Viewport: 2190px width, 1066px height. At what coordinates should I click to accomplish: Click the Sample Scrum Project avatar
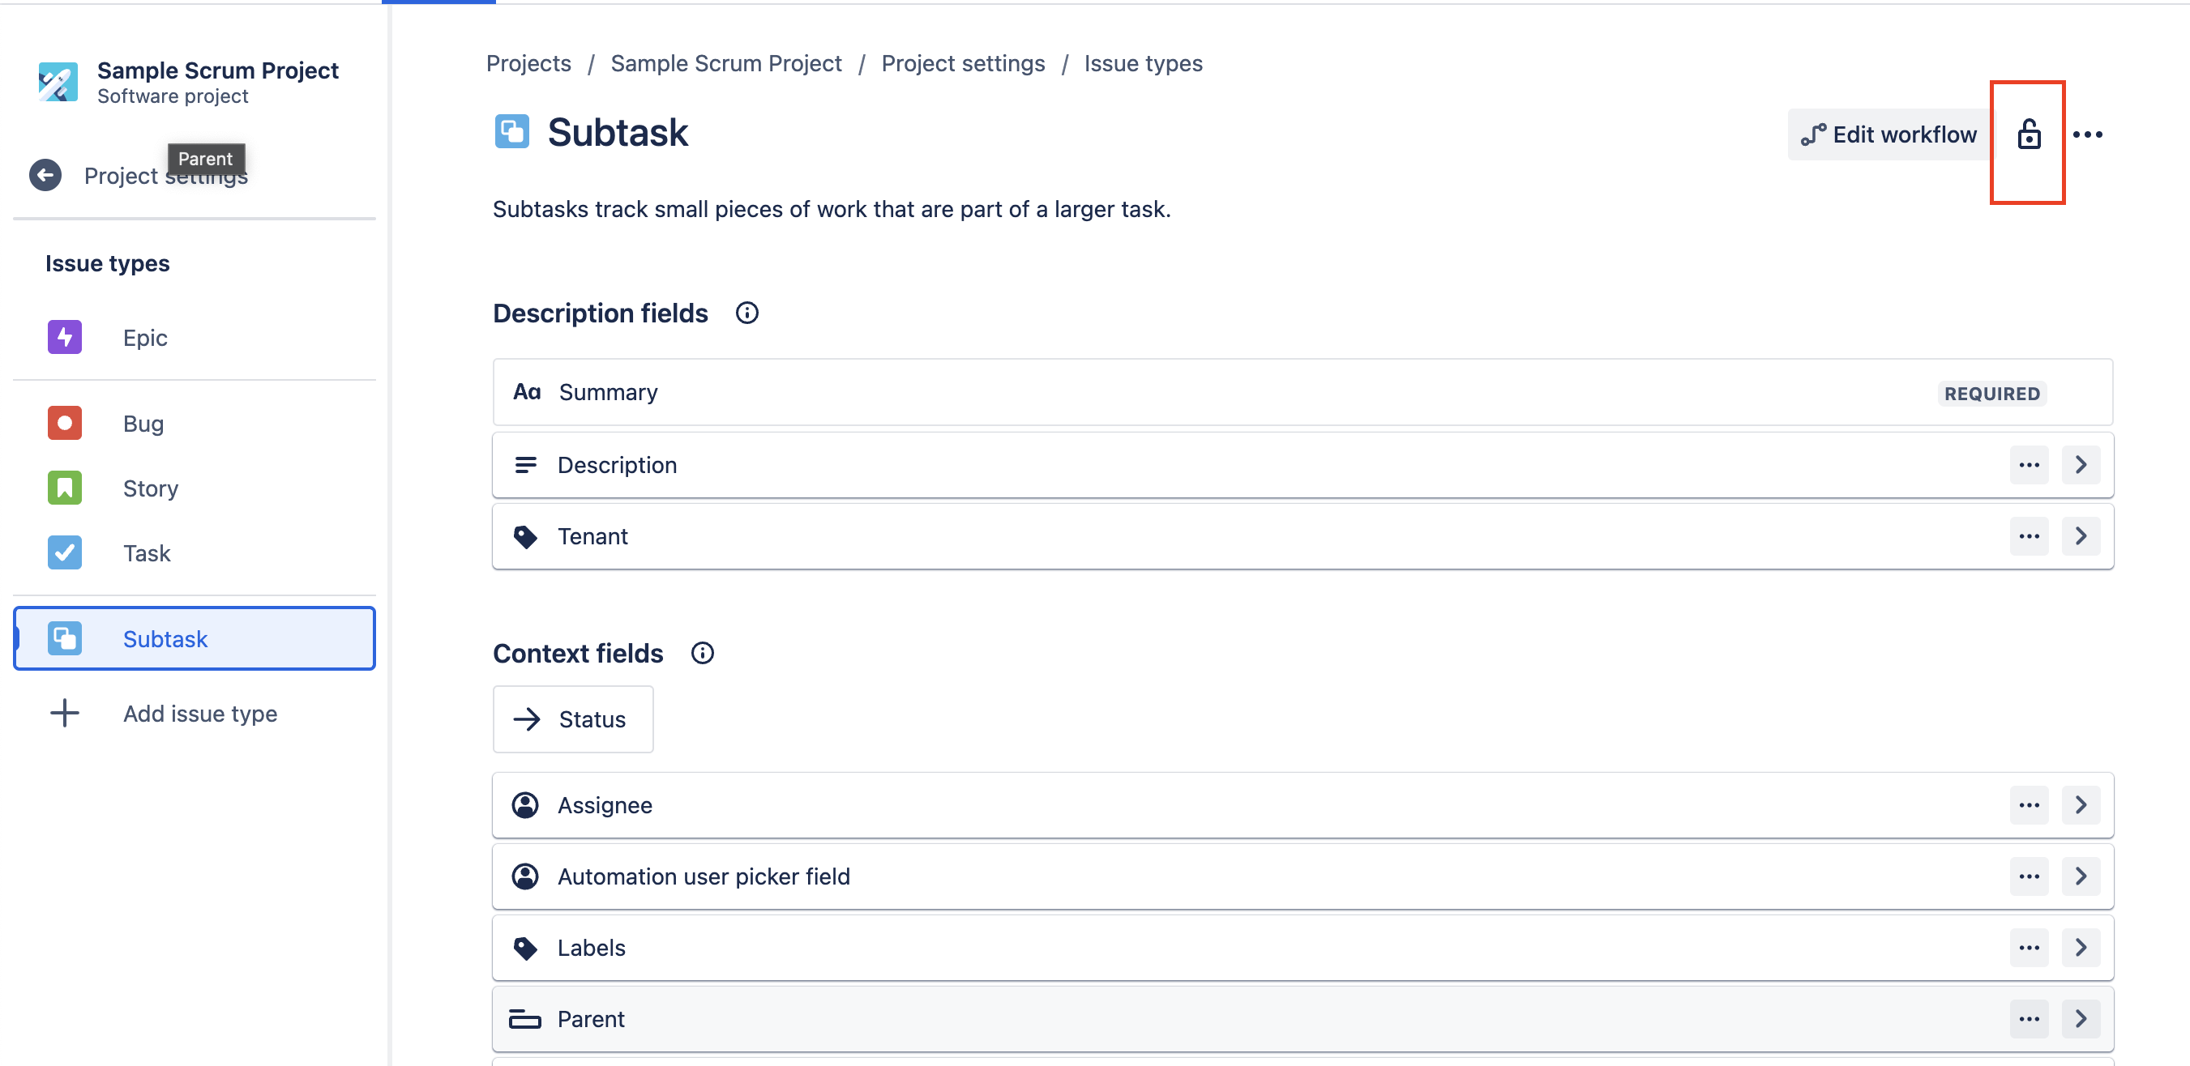coord(56,82)
